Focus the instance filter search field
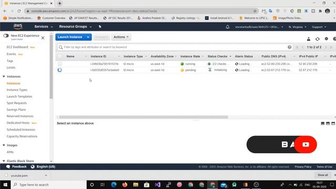Screen dimensions: 336x189 [175, 47]
